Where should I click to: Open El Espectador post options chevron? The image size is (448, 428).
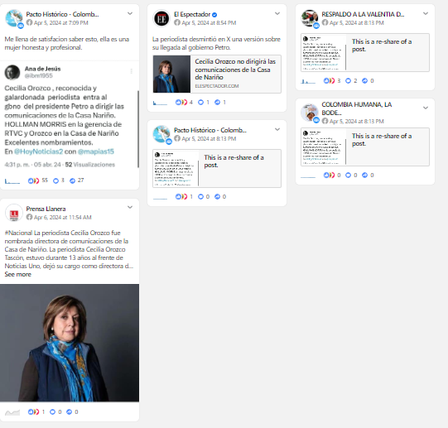pyautogui.click(x=277, y=14)
